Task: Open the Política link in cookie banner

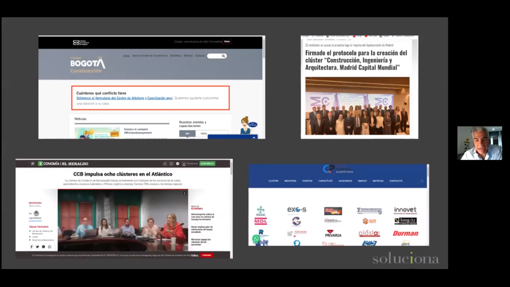Action: coord(195,255)
